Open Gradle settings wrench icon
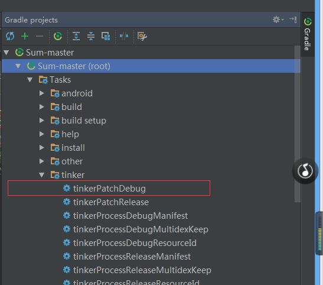 142,36
